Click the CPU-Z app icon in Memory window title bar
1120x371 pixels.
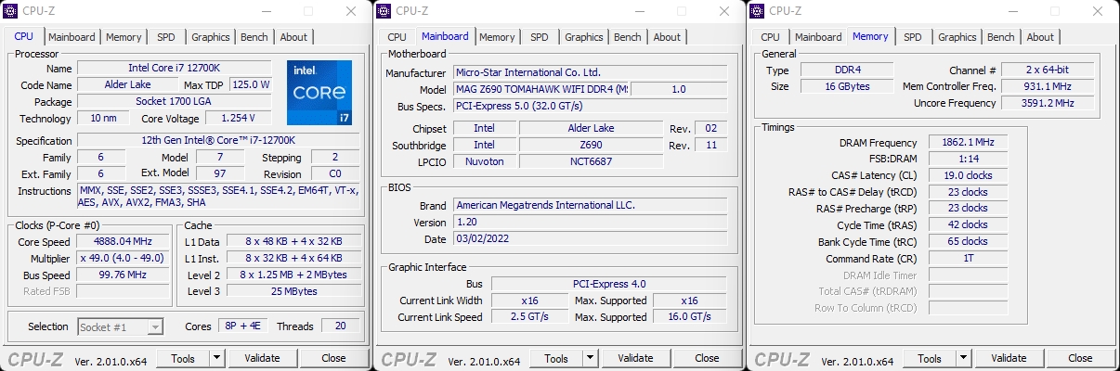pyautogui.click(x=757, y=11)
